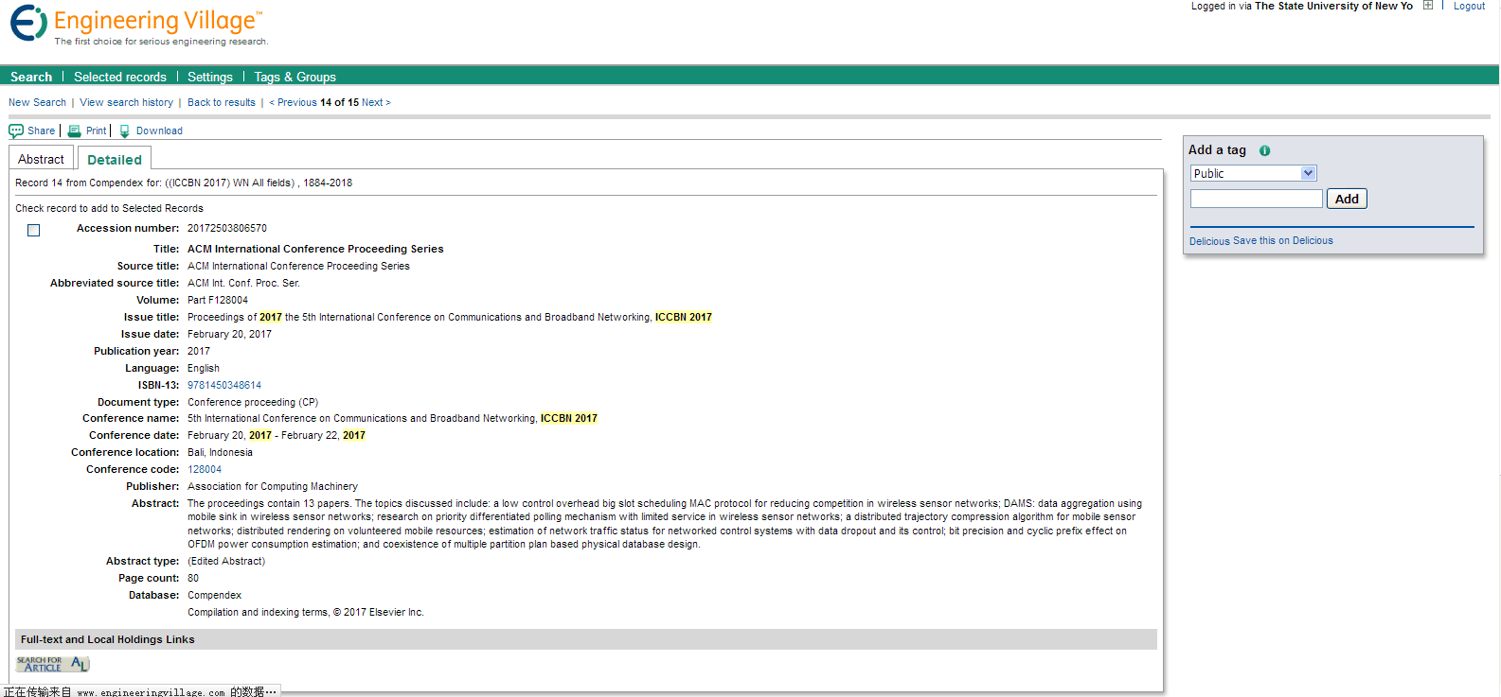The width and height of the screenshot is (1501, 697).
Task: Go Back to results
Action: (x=222, y=102)
